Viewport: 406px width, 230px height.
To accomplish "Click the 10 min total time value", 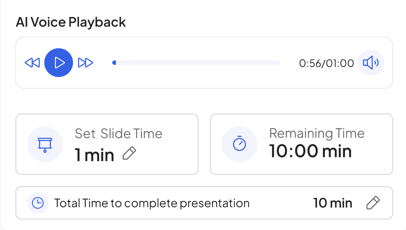I will click(333, 203).
